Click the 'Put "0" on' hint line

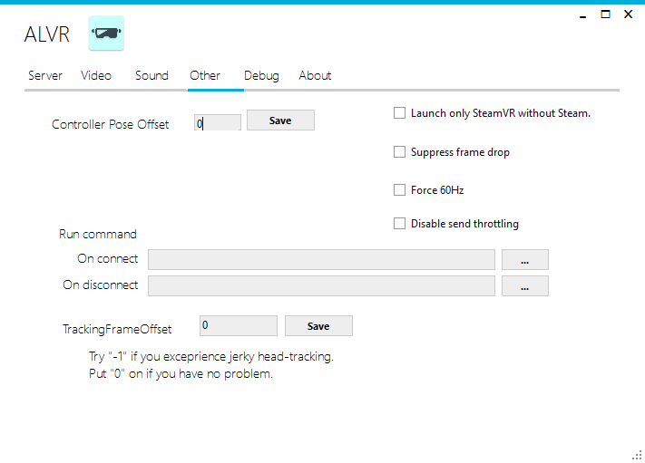181,374
